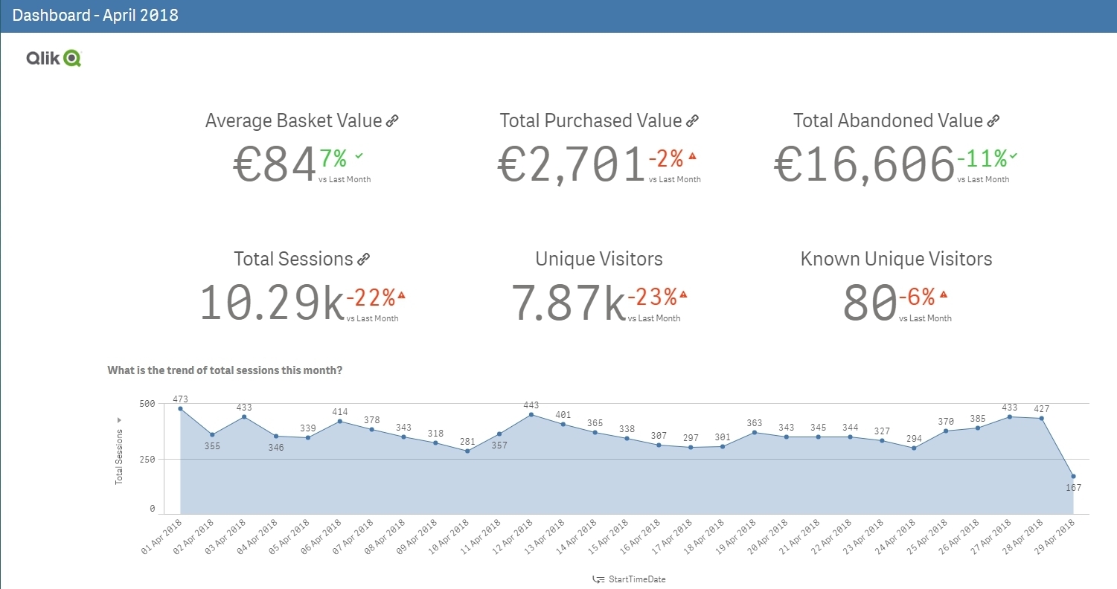Click the 01 Apr 2018 axis label
Viewport: 1117px width, 589px height.
point(163,538)
